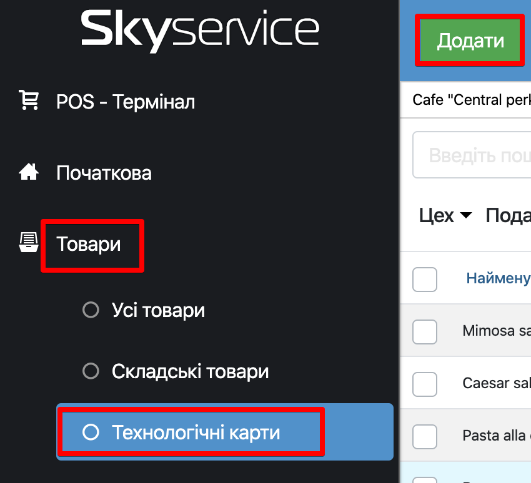Viewport: 531px width, 483px height.
Task: Click the Товари inventory box icon
Action: tap(29, 243)
